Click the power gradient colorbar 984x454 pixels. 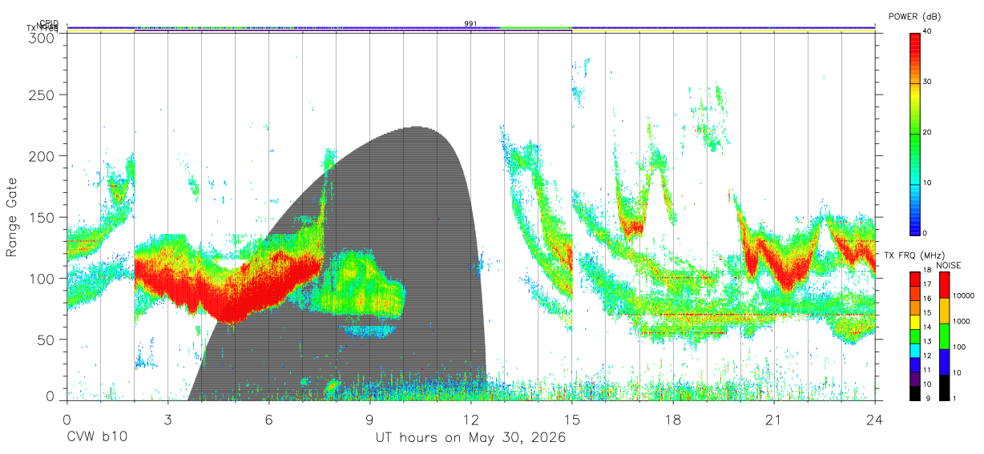coord(915,133)
